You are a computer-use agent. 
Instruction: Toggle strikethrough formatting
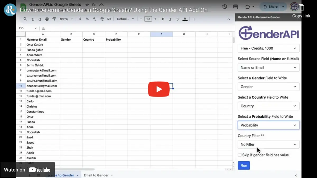(x=178, y=19)
